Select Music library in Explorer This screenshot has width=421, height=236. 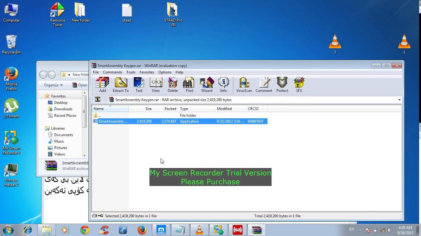click(x=59, y=141)
